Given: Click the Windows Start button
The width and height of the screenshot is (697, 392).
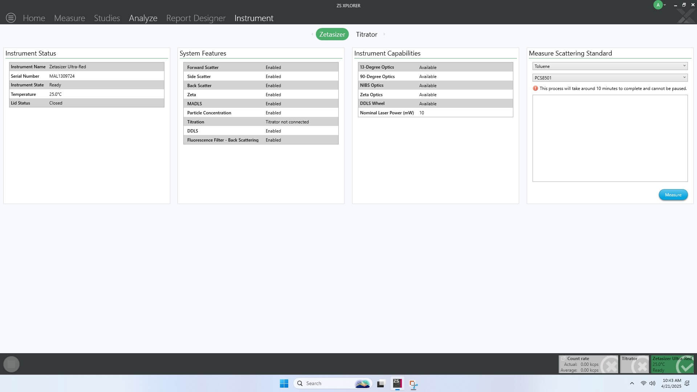Looking at the screenshot, I should [x=284, y=383].
